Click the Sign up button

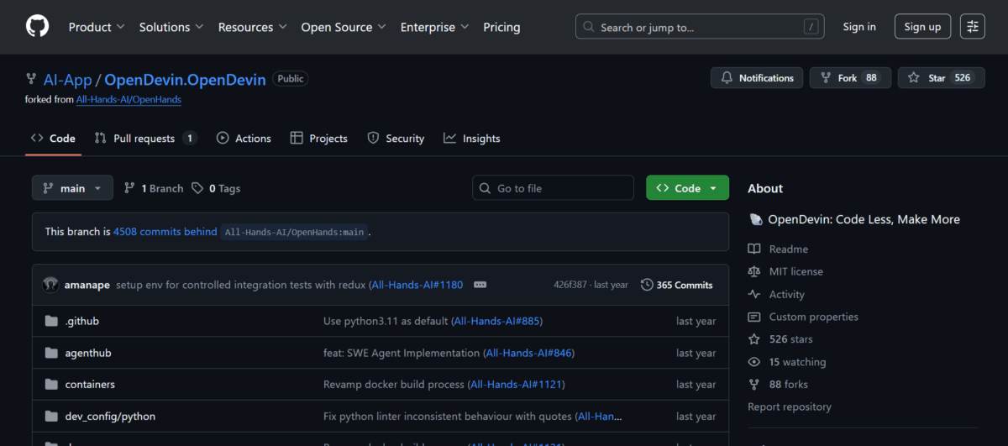coord(922,27)
